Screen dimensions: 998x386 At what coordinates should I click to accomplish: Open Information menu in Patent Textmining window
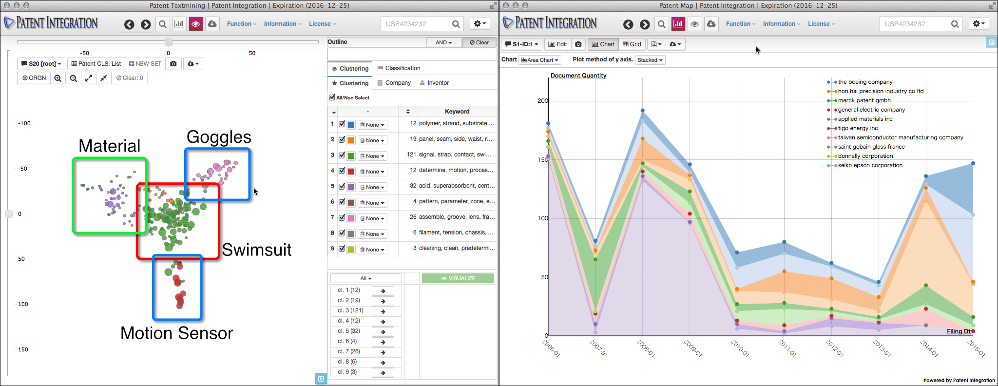[x=283, y=24]
